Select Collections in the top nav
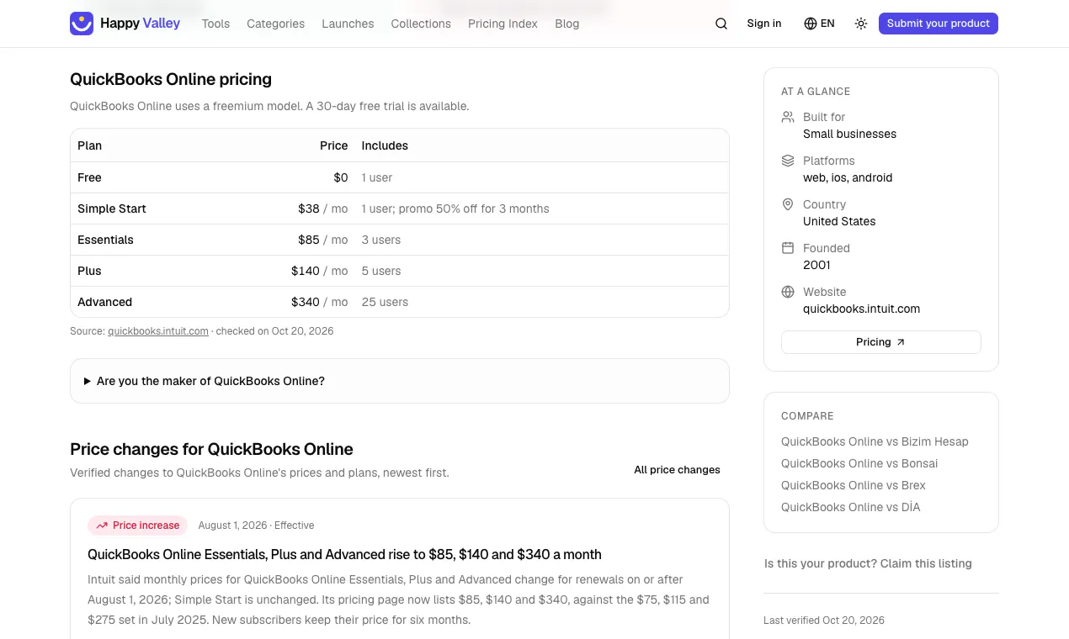The width and height of the screenshot is (1069, 639). [x=421, y=24]
